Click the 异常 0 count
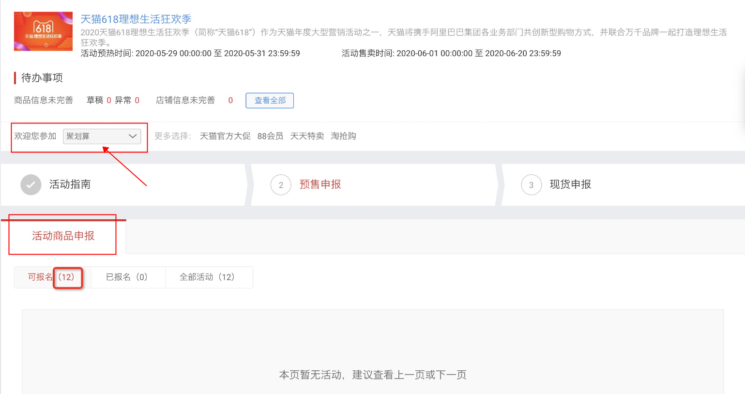Screen dimensions: 745x394 [x=127, y=100]
